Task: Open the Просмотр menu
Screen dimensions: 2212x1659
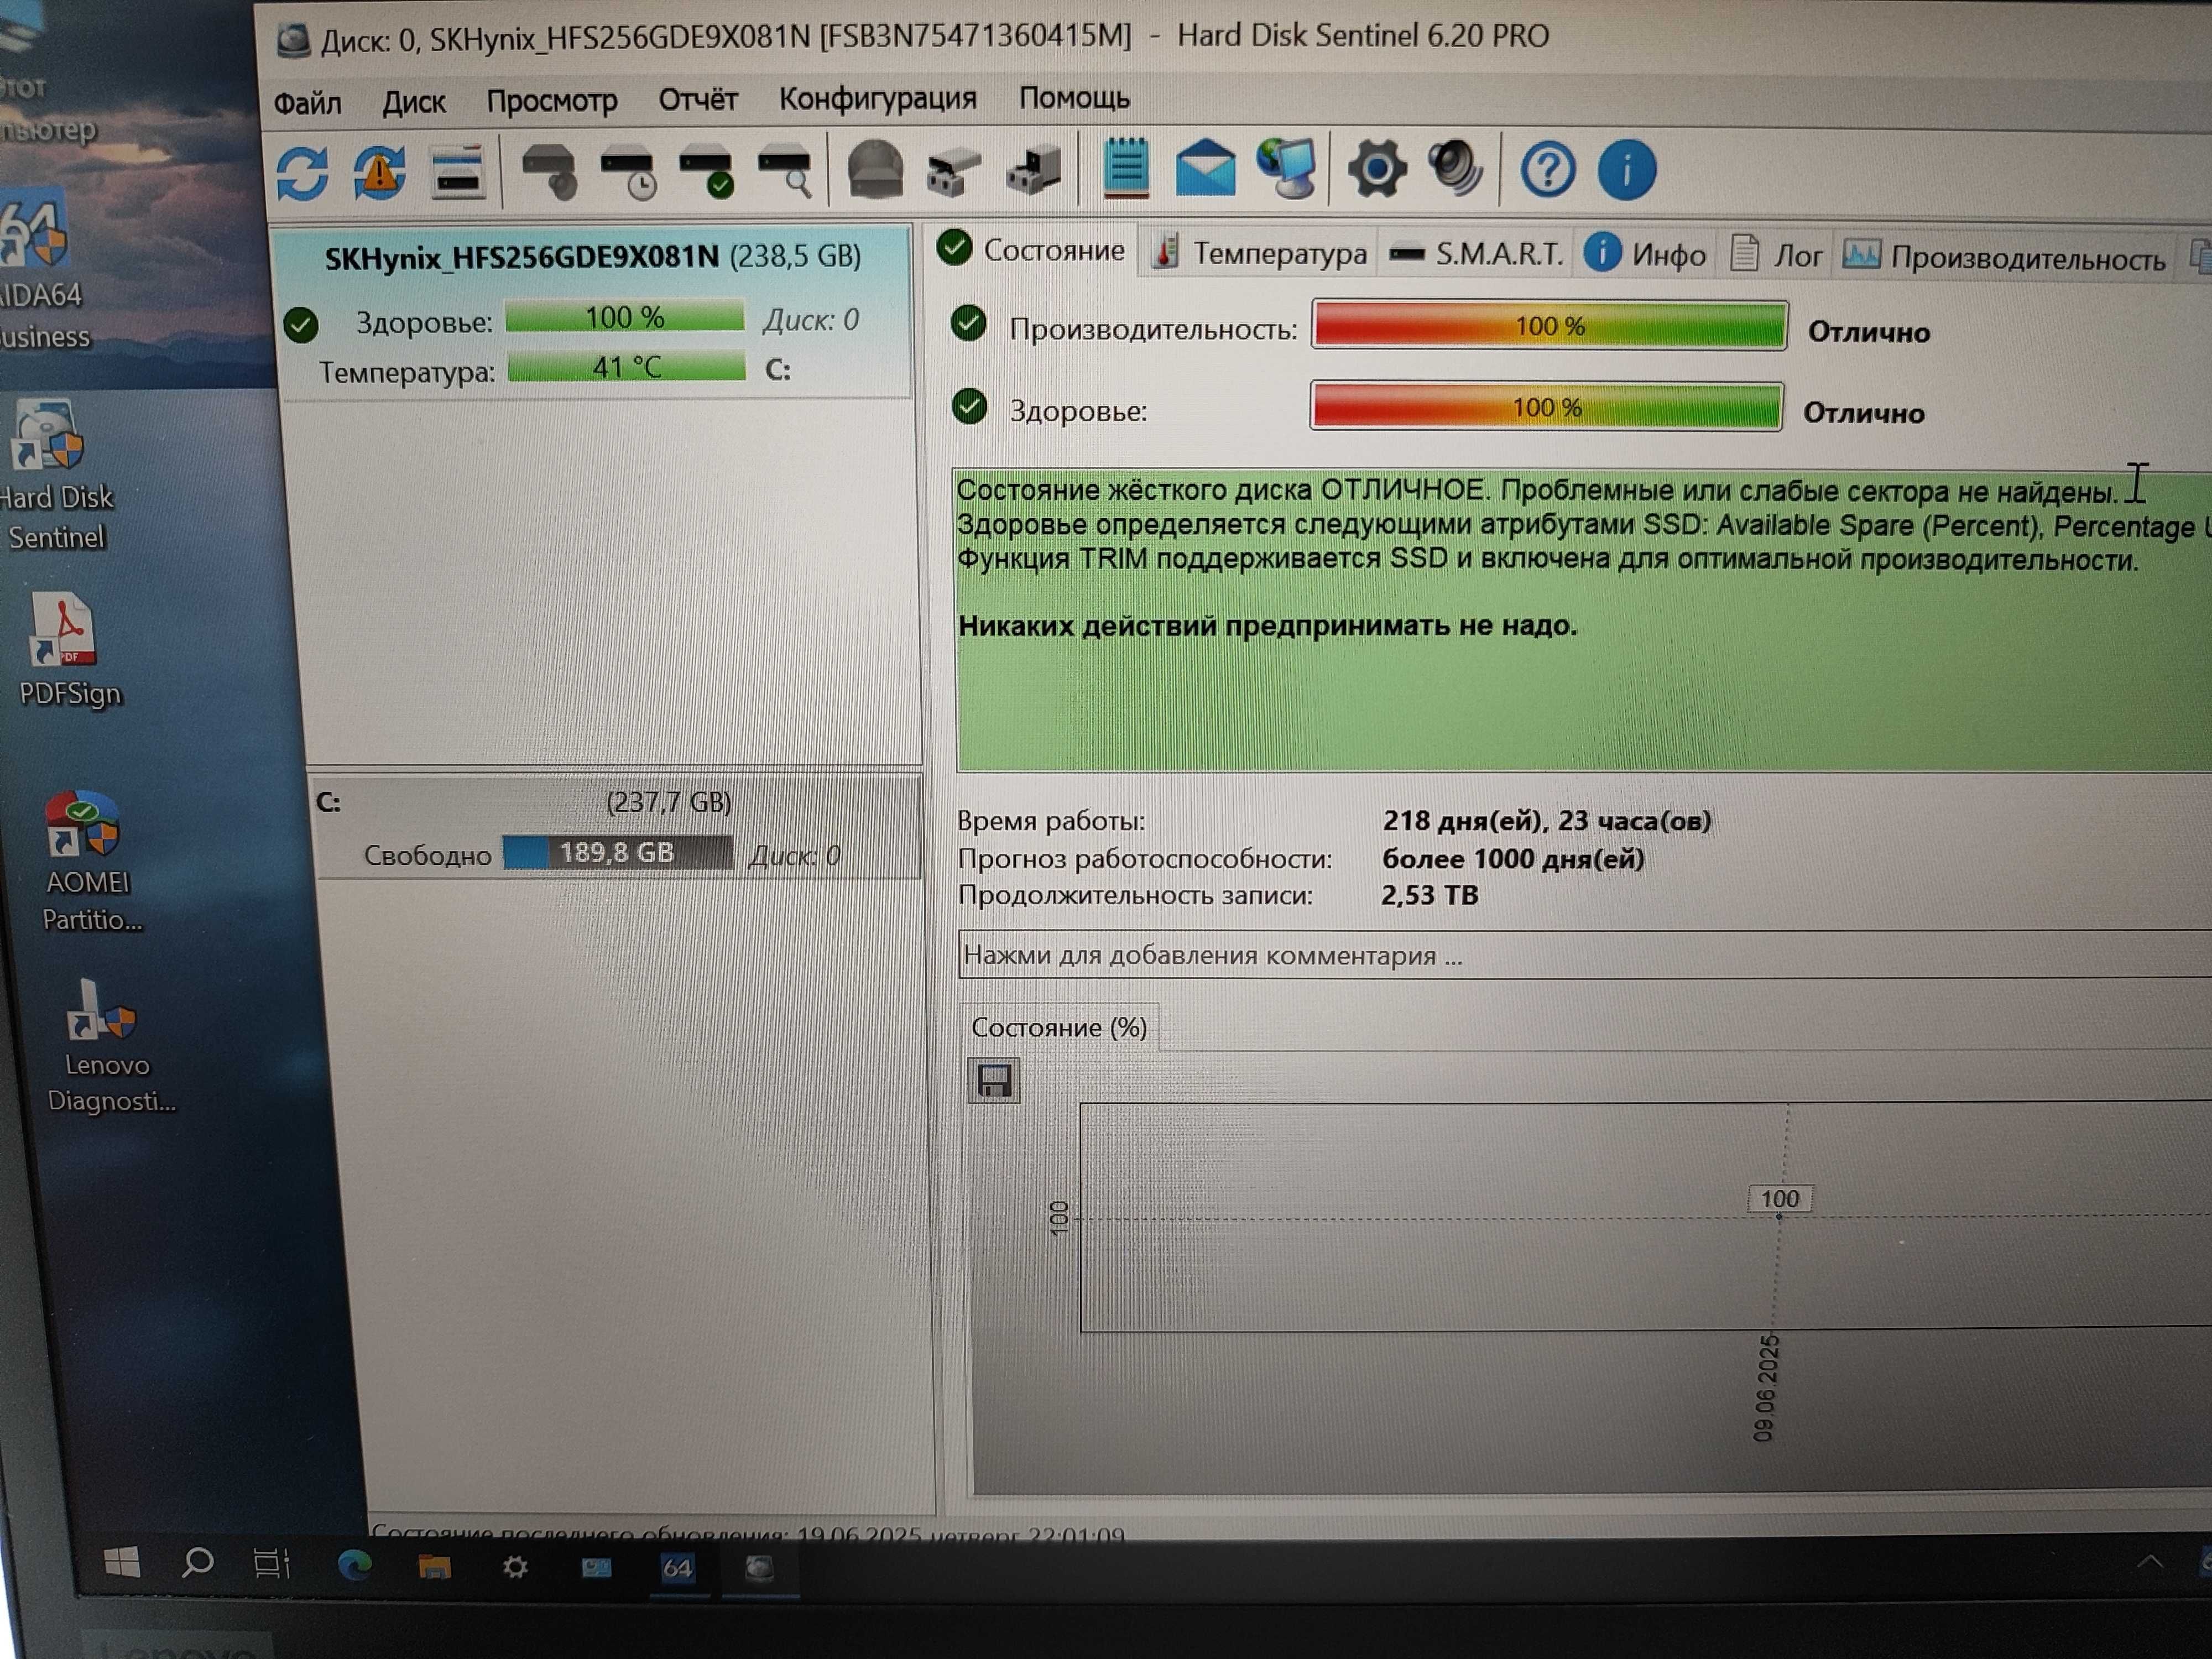Action: click(x=552, y=101)
